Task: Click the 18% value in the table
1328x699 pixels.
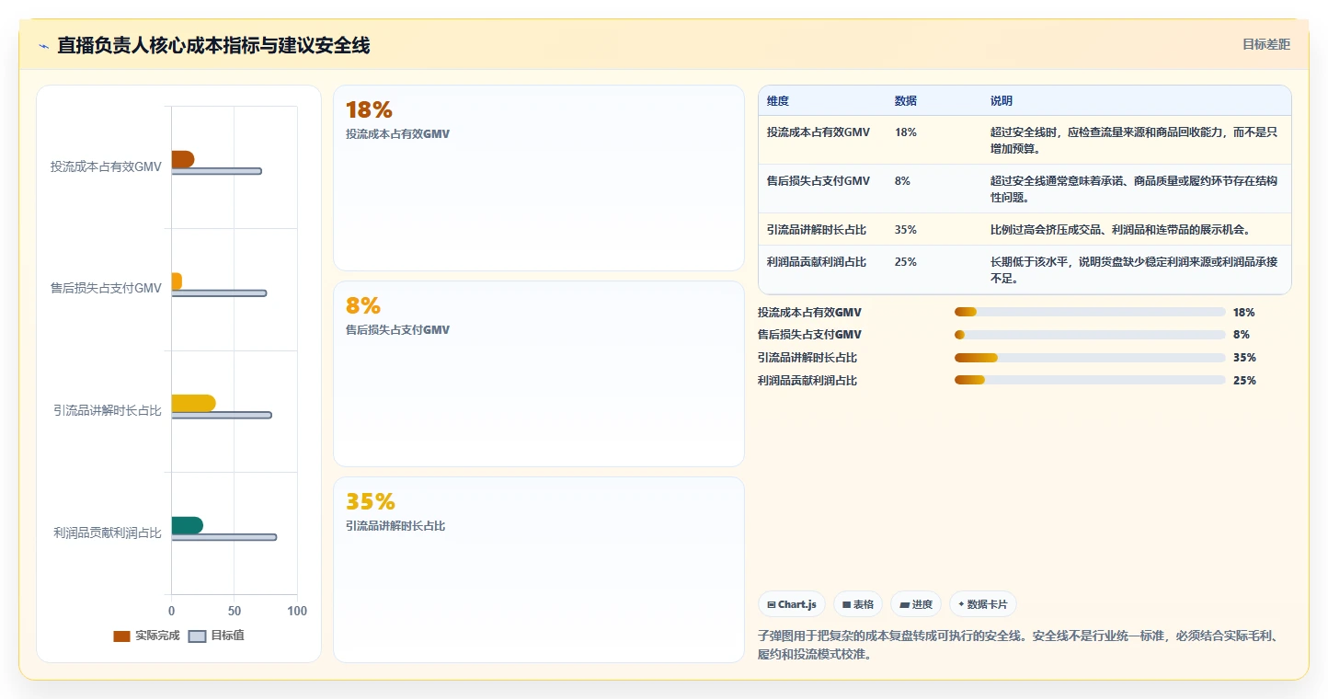Action: click(x=905, y=132)
